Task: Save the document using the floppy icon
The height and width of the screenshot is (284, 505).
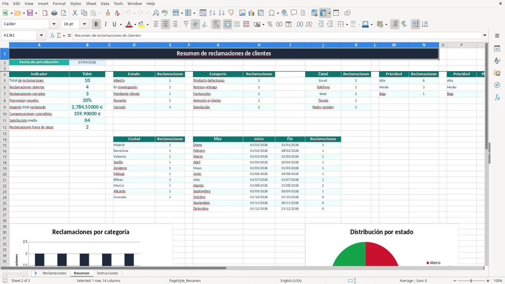Action: click(x=30, y=13)
